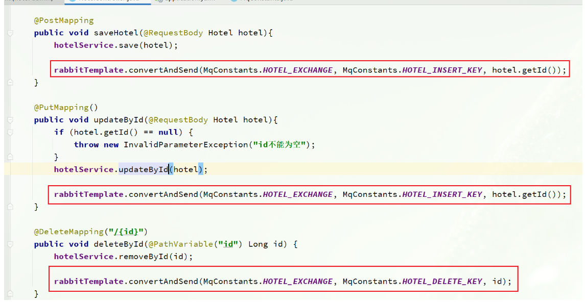Click the saveHotel method name
Viewport: 585px width, 303px height.
coord(116,33)
